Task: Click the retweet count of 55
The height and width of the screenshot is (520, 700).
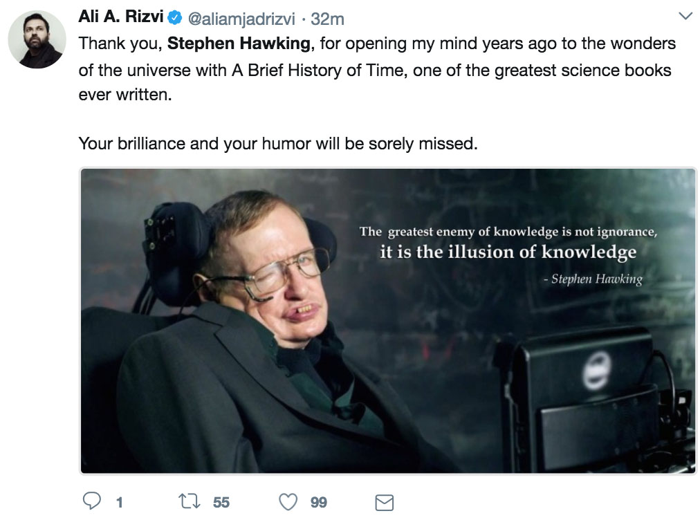Action: [221, 502]
